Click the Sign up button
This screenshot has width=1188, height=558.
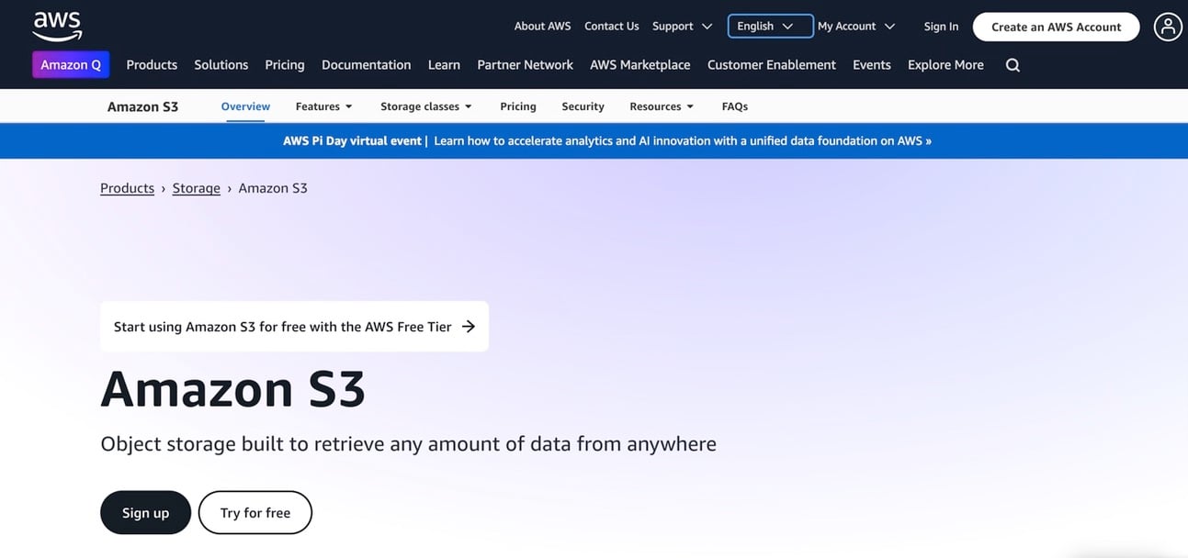point(145,513)
